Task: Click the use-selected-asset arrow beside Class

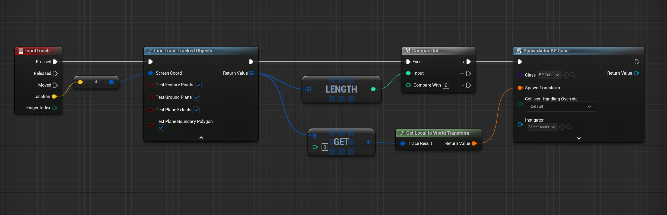Action: [x=566, y=75]
